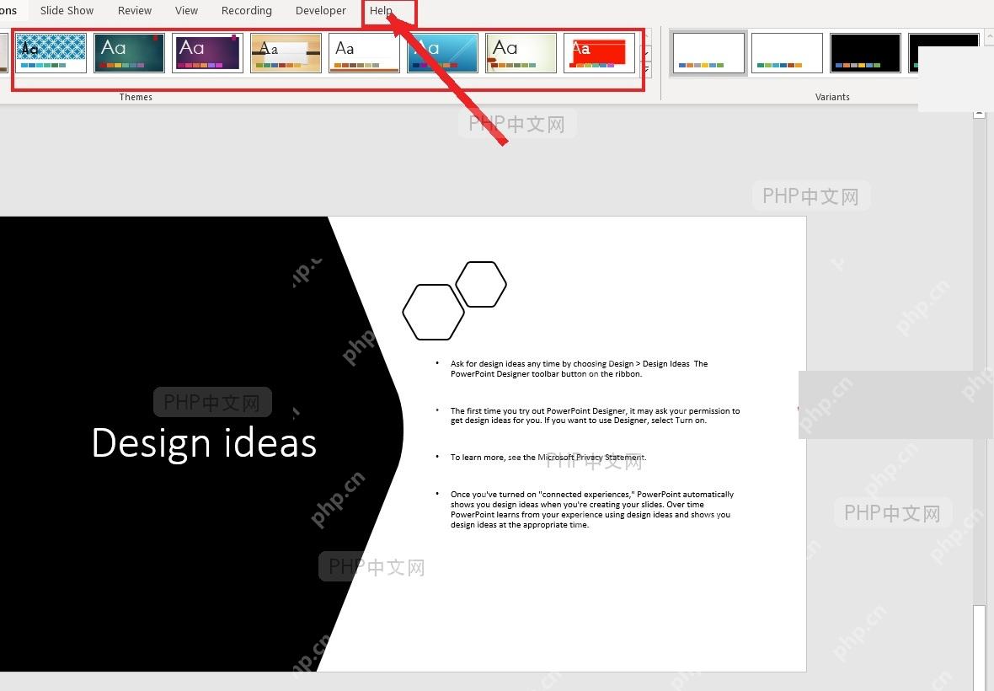The image size is (994, 691).
Task: Open the Slide Show ribbon tab
Action: click(x=67, y=11)
